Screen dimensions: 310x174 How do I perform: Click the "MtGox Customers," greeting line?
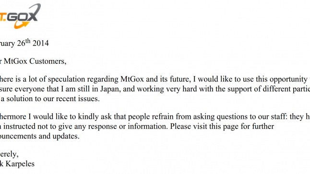click(x=35, y=61)
